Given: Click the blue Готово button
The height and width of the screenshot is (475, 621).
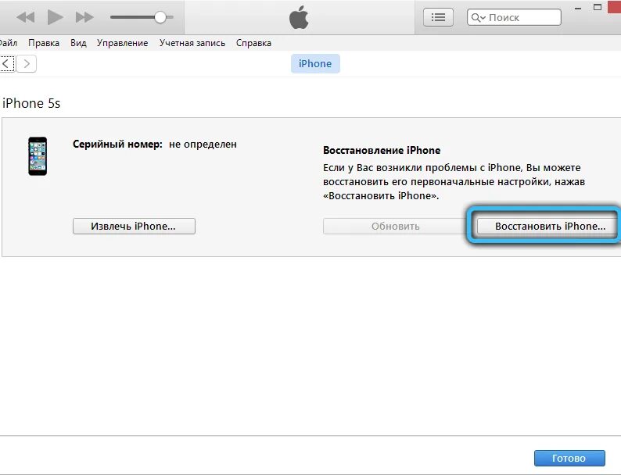Looking at the screenshot, I should [569, 459].
